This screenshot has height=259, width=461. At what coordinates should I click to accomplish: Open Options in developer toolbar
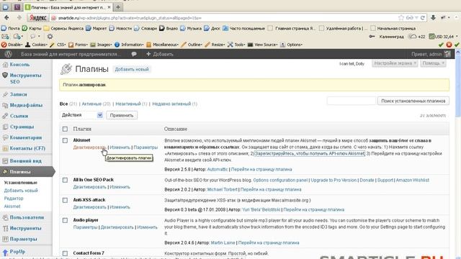[291, 45]
